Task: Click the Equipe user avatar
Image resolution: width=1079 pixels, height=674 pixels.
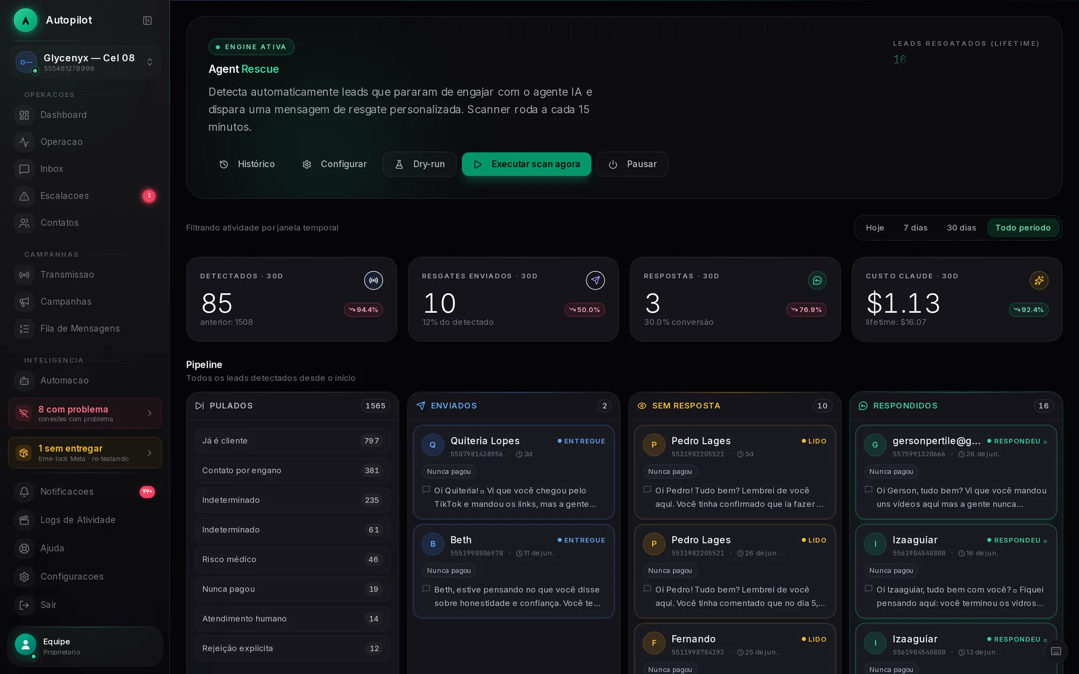Action: (x=25, y=644)
